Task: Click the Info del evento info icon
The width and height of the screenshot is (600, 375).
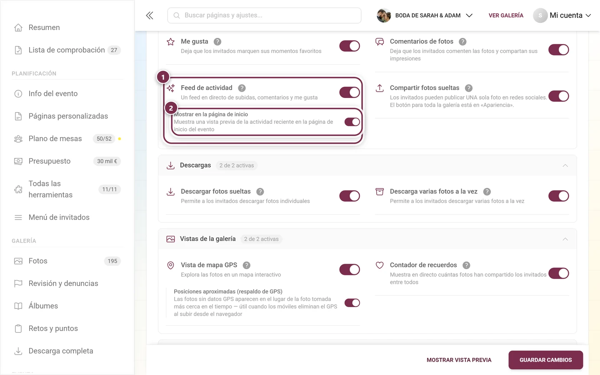Action: click(x=18, y=94)
